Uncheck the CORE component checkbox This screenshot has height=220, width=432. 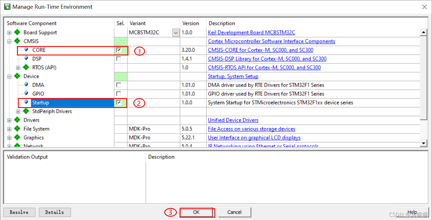pos(118,50)
